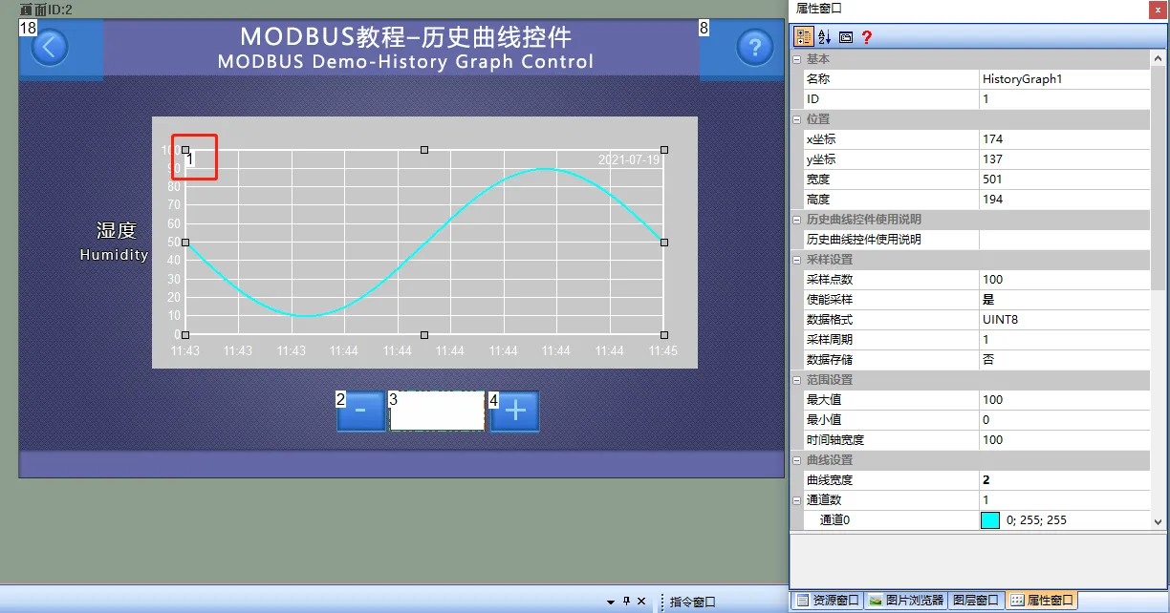The height and width of the screenshot is (613, 1170).
Task: Switch to the 图层窗口 layers tab
Action: pos(975,600)
